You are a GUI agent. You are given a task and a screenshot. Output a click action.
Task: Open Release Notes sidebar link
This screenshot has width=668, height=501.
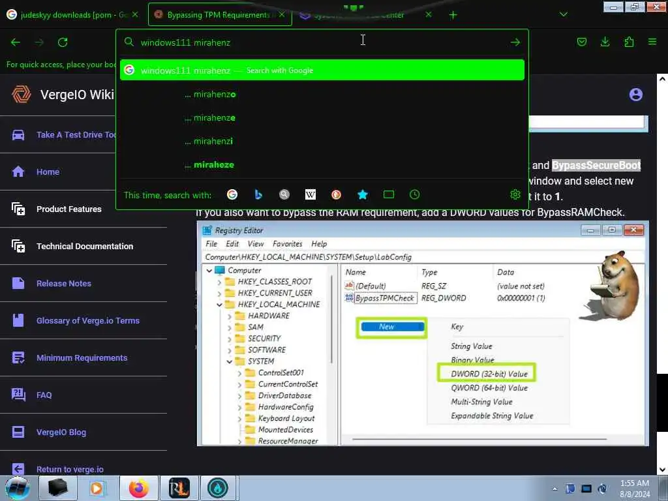pyautogui.click(x=64, y=283)
